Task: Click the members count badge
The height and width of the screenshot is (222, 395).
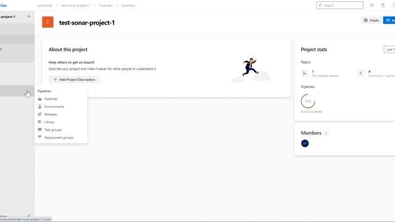Action: [x=326, y=133]
